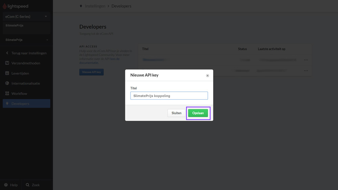Click the Levertijden sidebar icon
This screenshot has width=338, height=190.
point(7,73)
